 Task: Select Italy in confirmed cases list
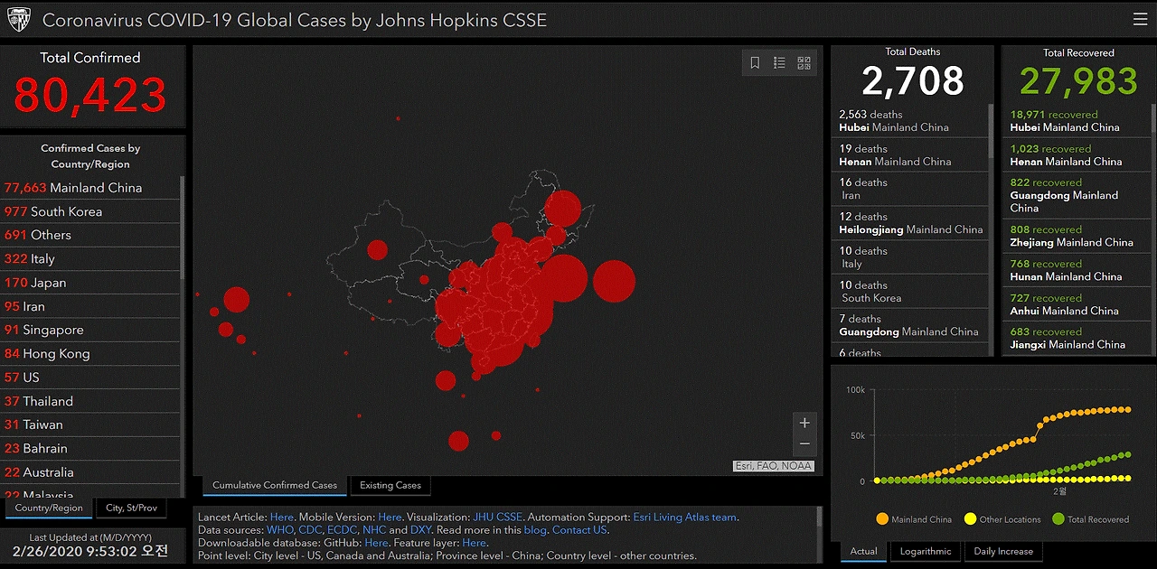(90, 258)
